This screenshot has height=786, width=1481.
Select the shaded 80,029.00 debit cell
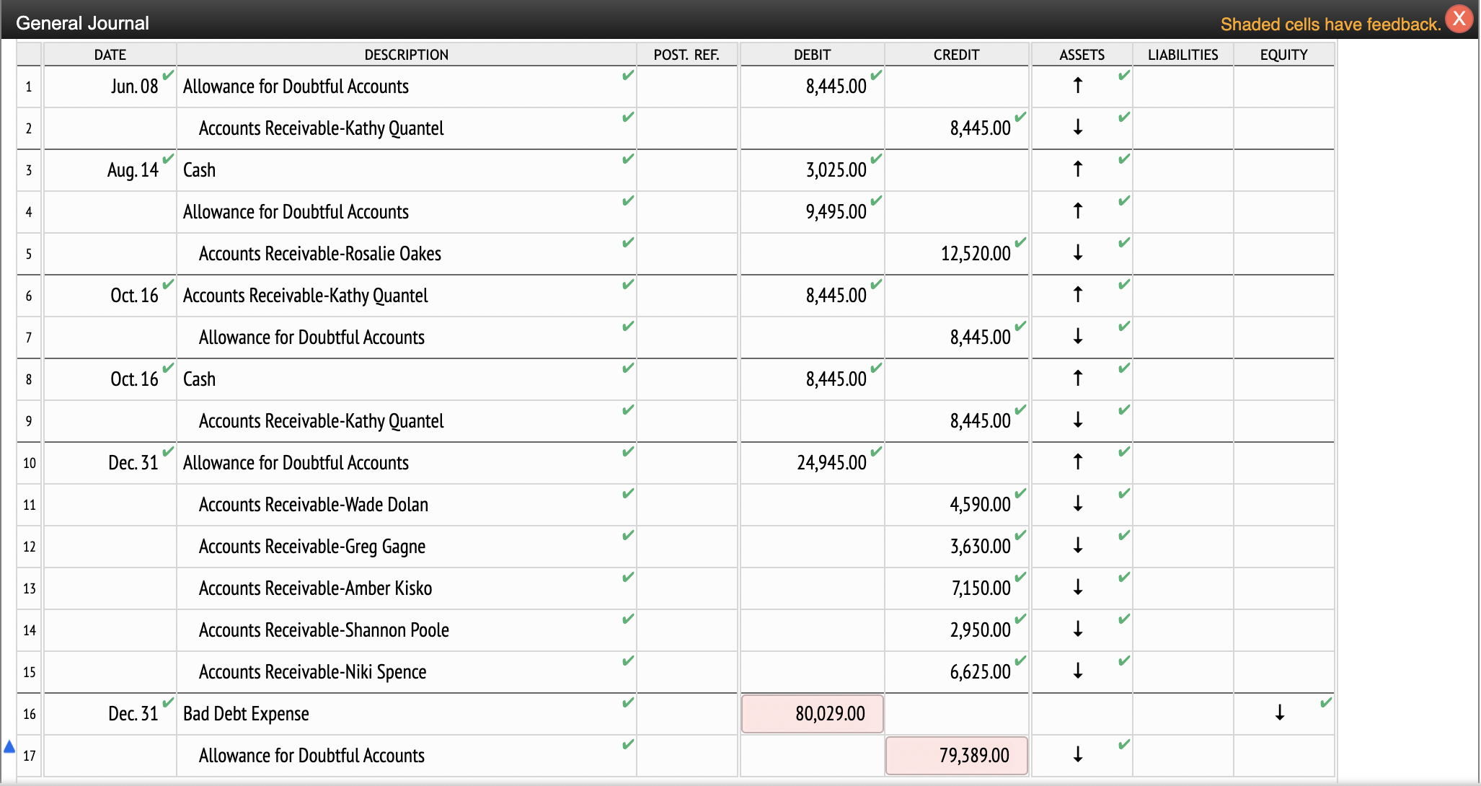click(x=812, y=714)
